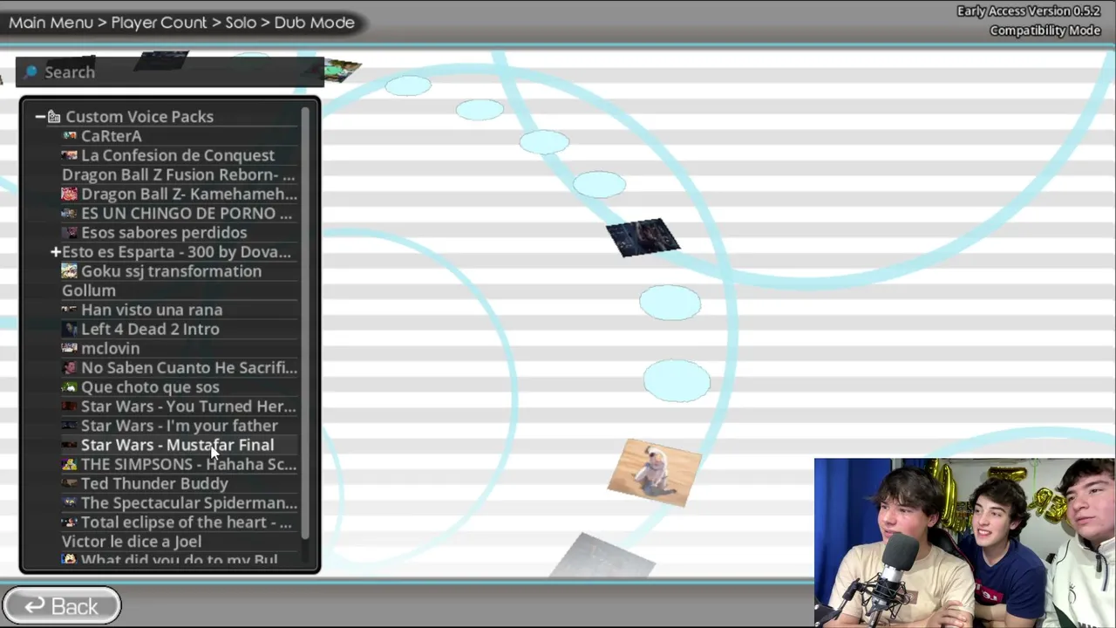Select the La Confesion de Conquest thumbnail icon
1116x628 pixels.
70,155
